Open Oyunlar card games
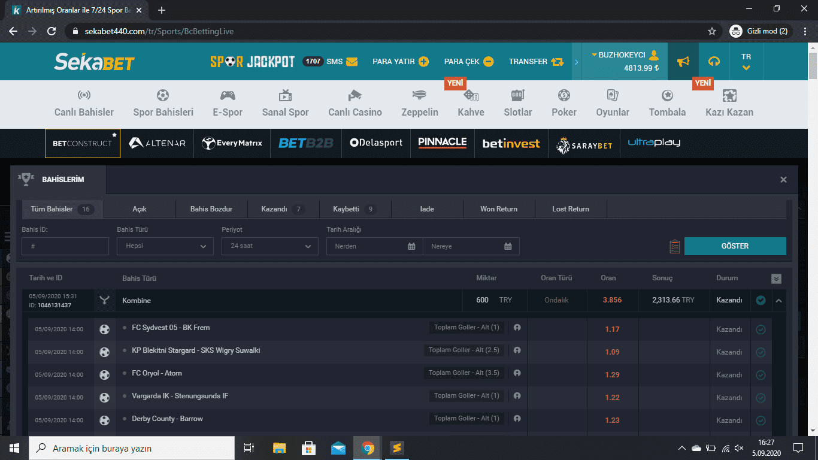The width and height of the screenshot is (818, 460). coord(613,104)
